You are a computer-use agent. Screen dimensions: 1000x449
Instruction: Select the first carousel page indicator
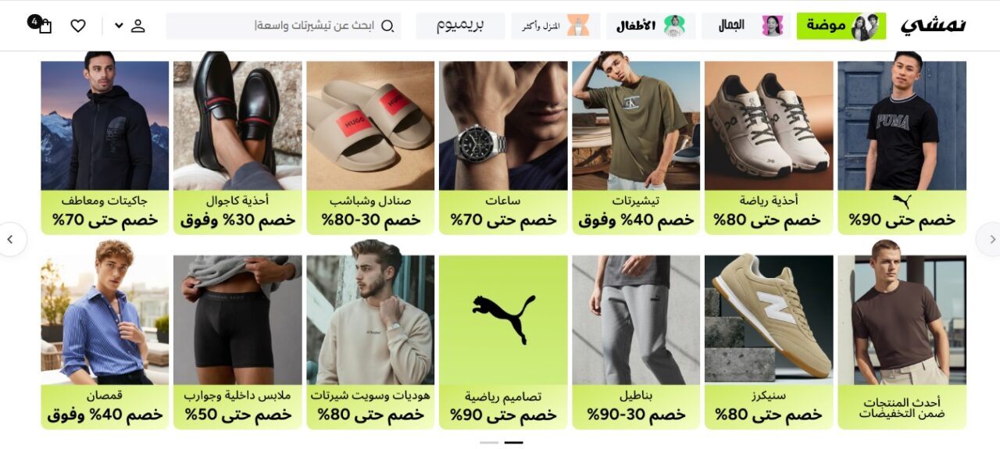point(489,443)
